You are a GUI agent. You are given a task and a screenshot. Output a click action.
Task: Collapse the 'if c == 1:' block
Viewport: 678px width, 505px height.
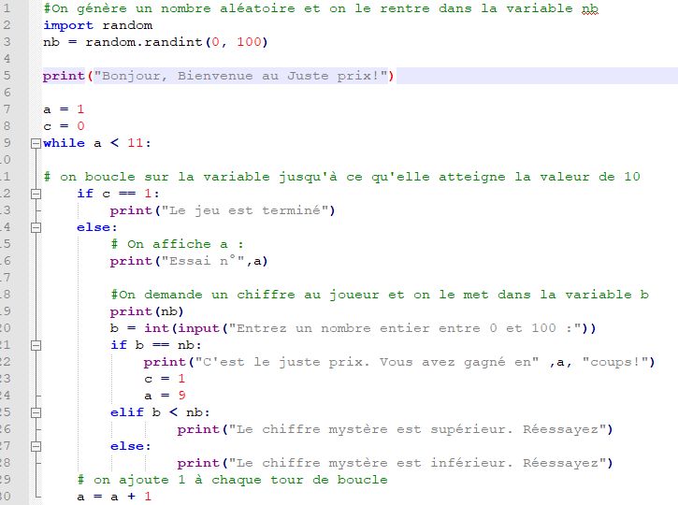click(36, 194)
